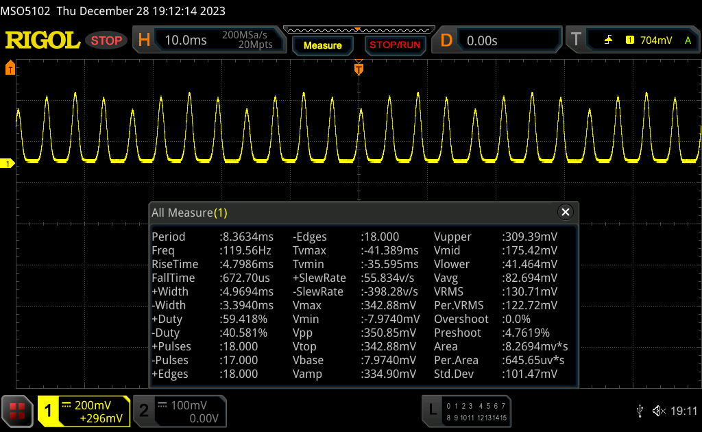Screen dimensions: 702x432
Task: Select the FallTime 672.70us measurement
Action: pos(211,278)
